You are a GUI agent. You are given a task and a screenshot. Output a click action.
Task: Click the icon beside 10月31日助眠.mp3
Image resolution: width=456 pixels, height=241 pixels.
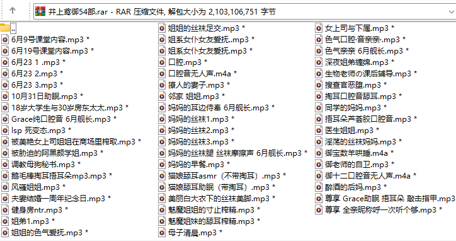[5, 96]
